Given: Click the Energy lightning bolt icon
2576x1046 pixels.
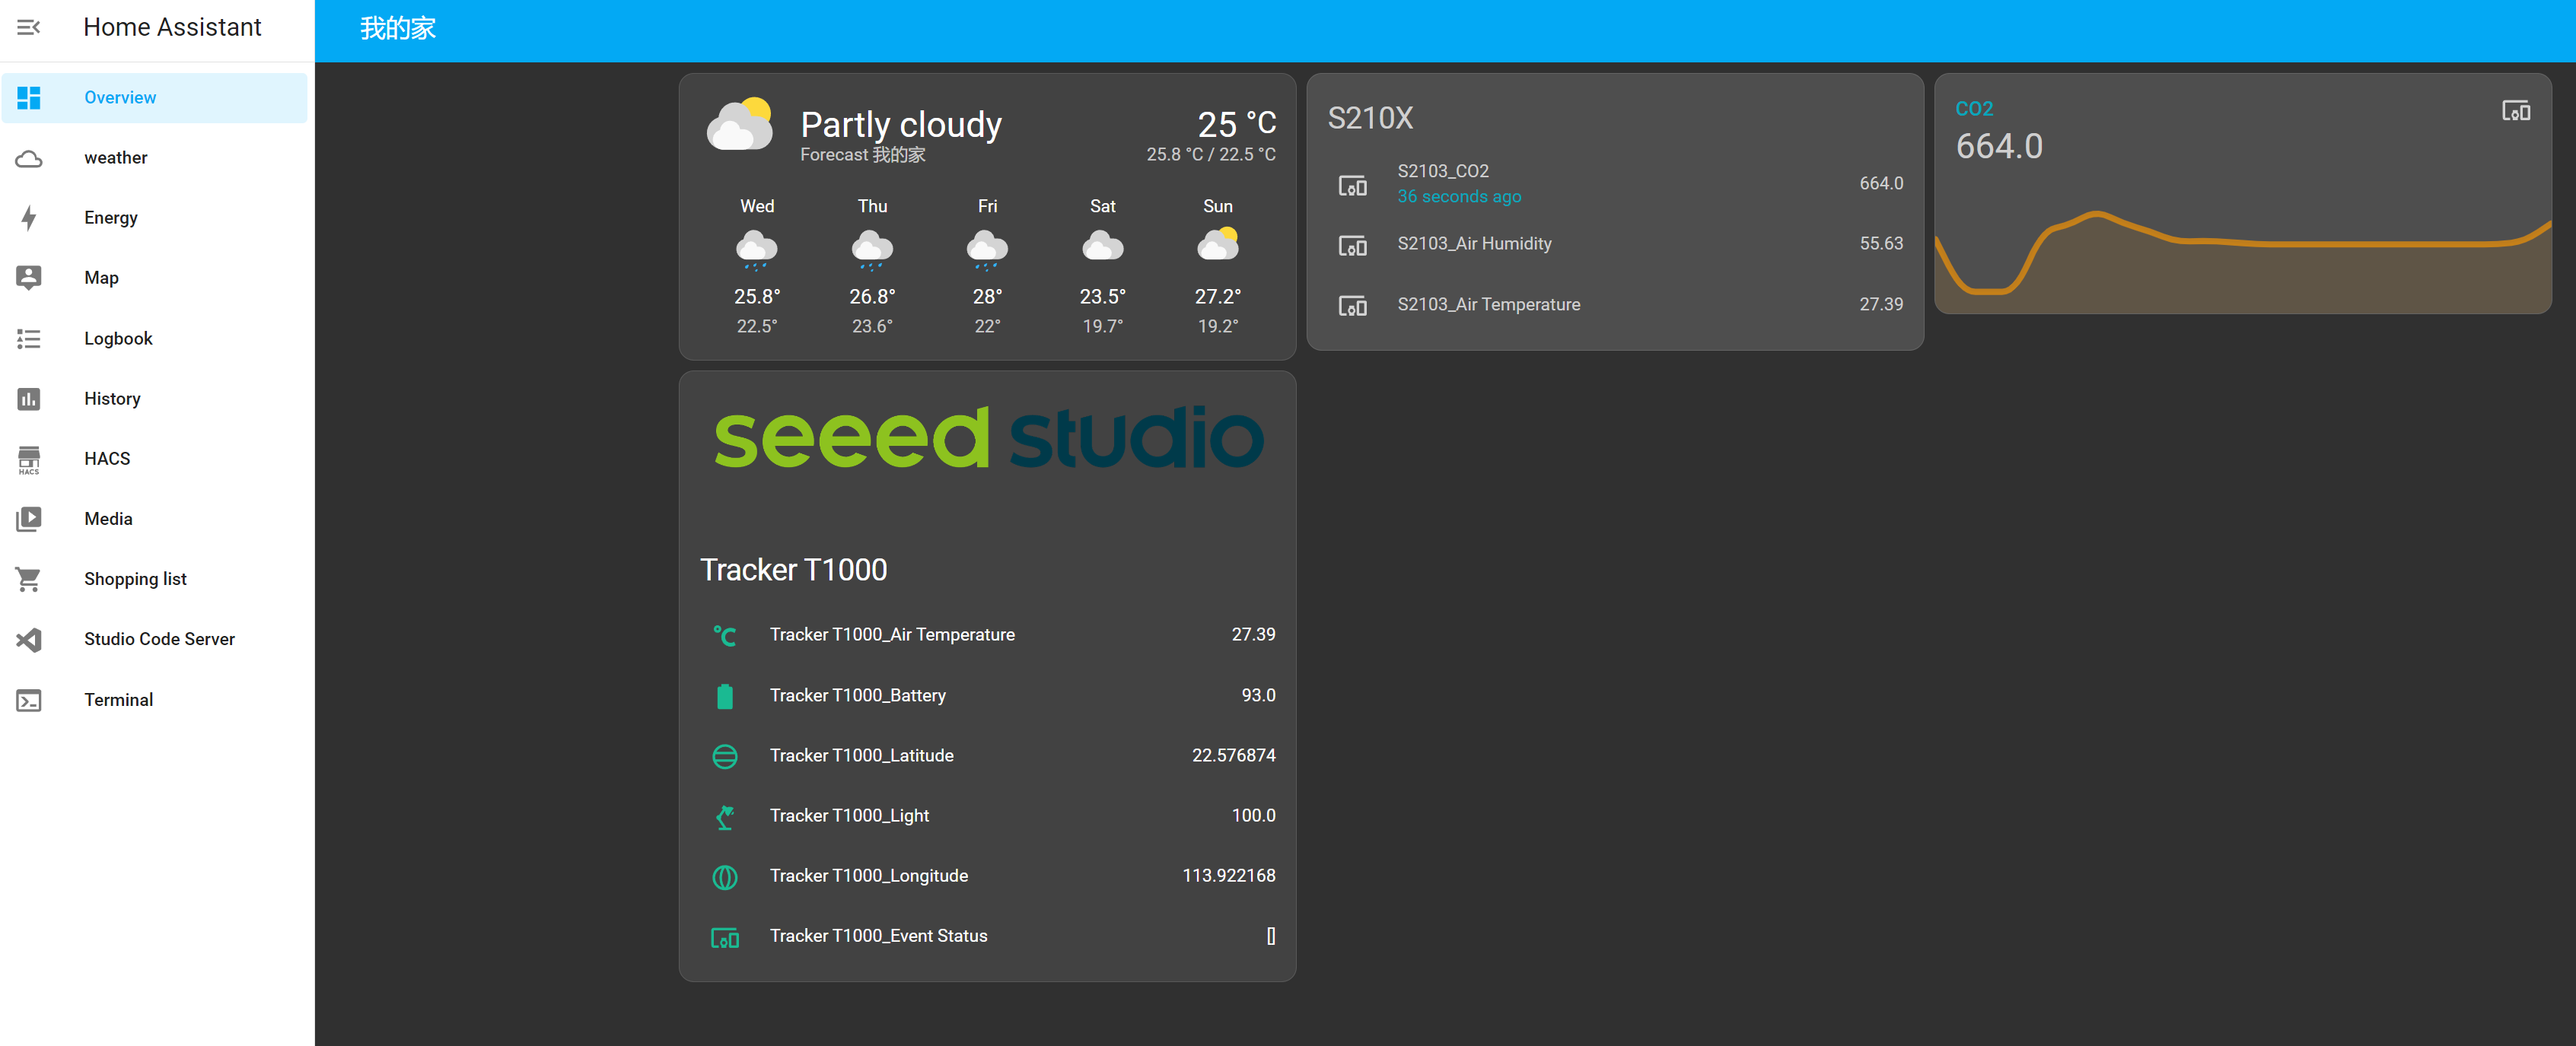Looking at the screenshot, I should (x=29, y=218).
